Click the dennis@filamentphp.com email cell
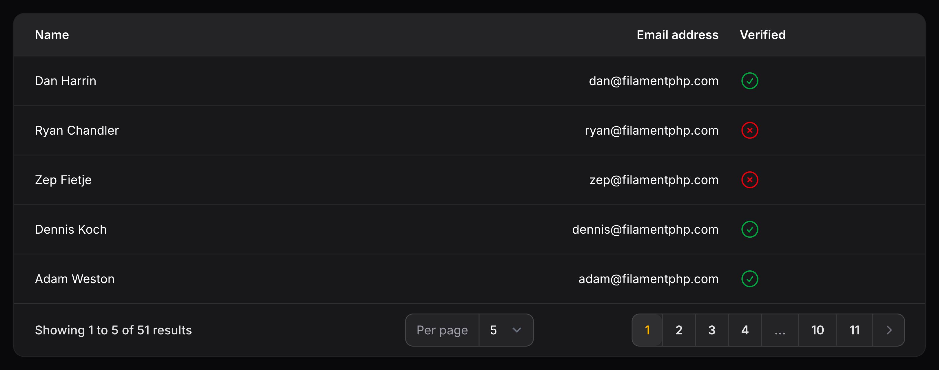The image size is (939, 370). point(645,229)
